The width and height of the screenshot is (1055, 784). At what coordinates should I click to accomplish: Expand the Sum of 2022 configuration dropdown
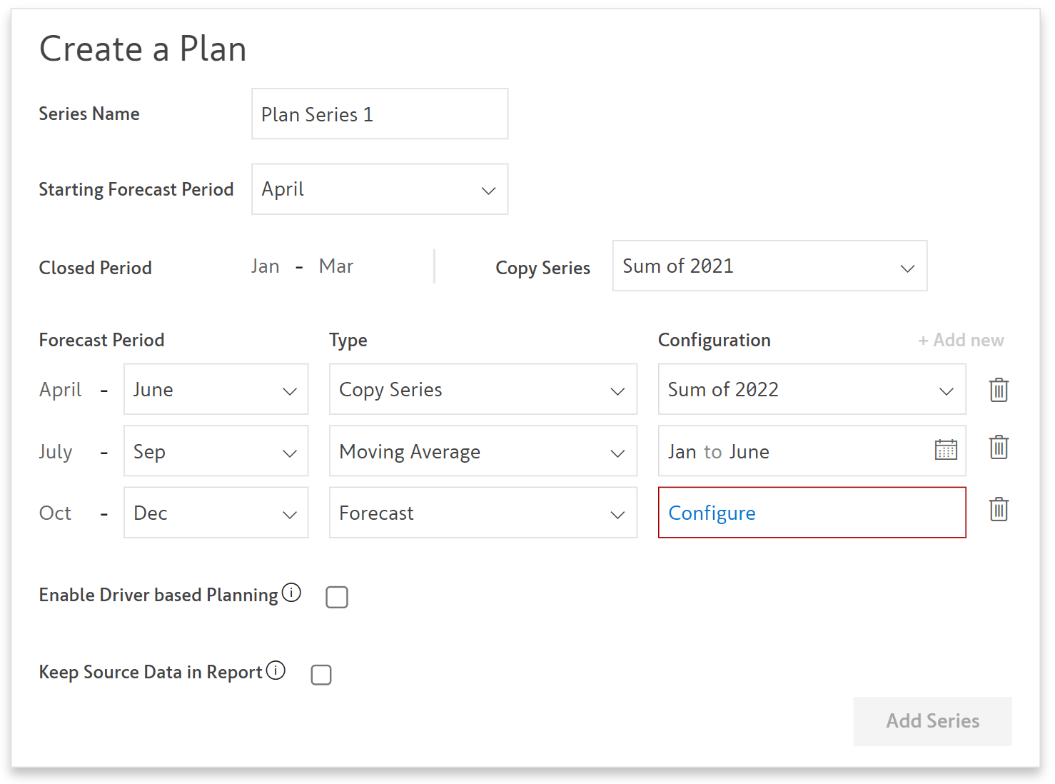click(x=811, y=390)
